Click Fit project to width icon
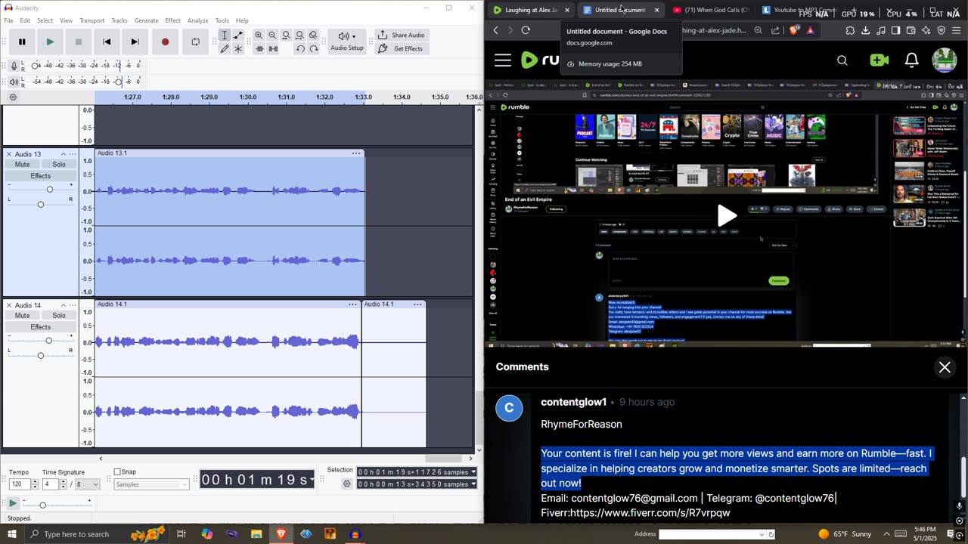The image size is (968, 544). [x=299, y=36]
